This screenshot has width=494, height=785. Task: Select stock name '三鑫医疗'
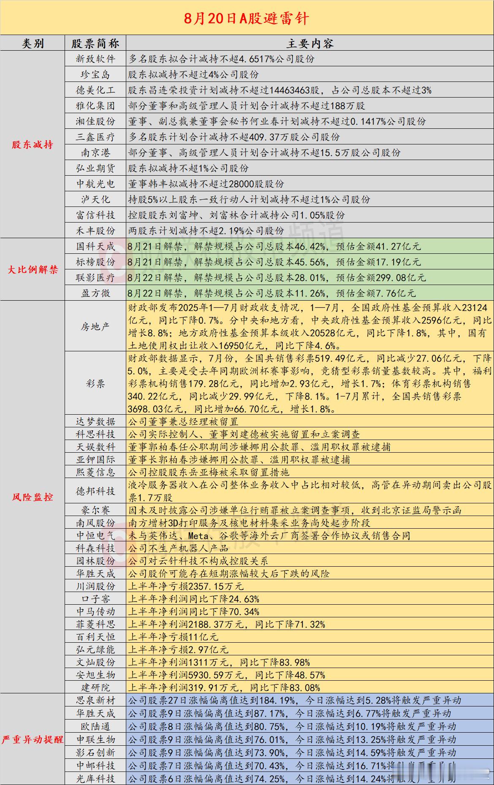pyautogui.click(x=95, y=137)
